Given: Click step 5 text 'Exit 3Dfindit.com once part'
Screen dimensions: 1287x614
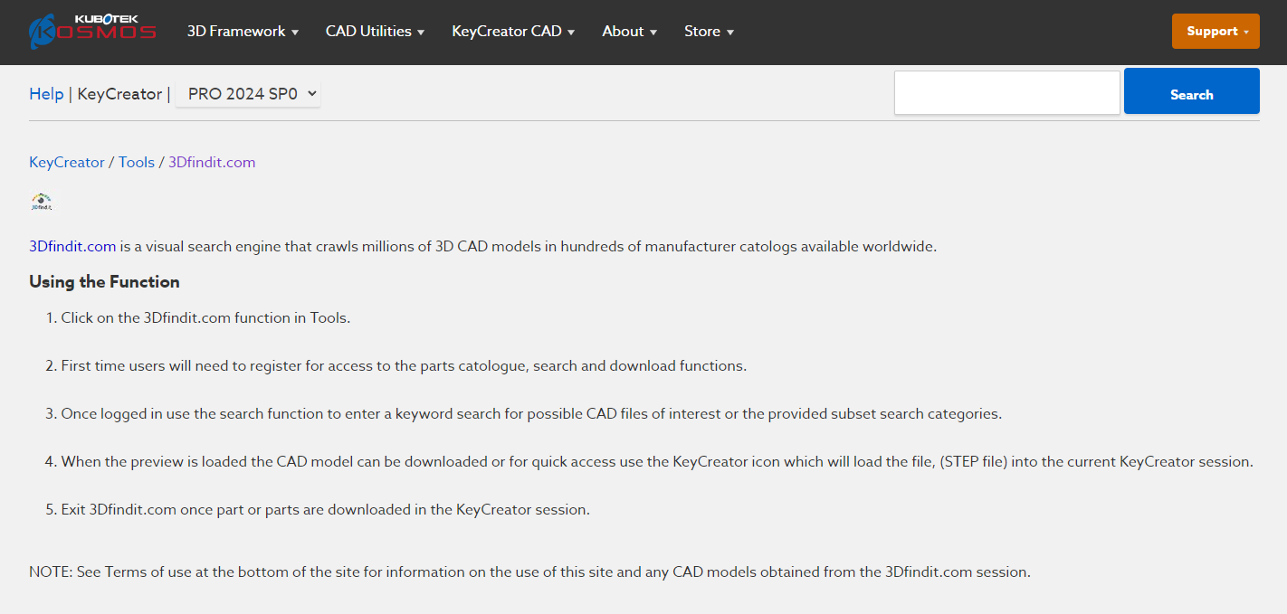Looking at the screenshot, I should [x=325, y=509].
